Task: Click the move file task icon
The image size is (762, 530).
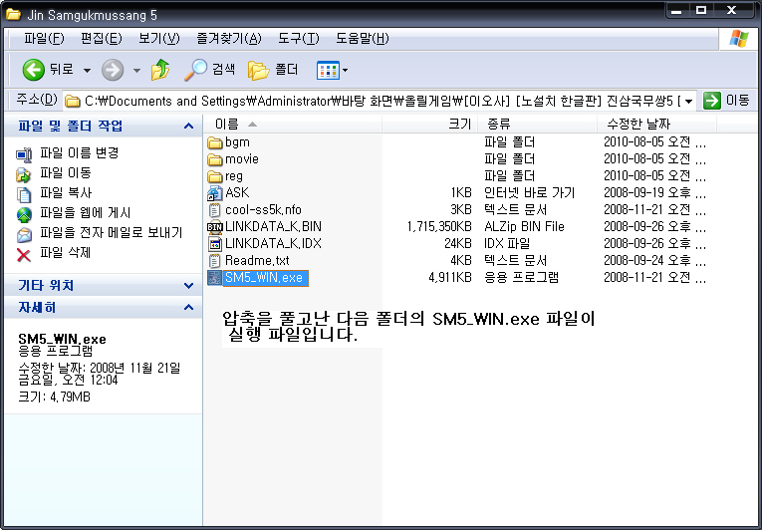Action: pos(24,174)
